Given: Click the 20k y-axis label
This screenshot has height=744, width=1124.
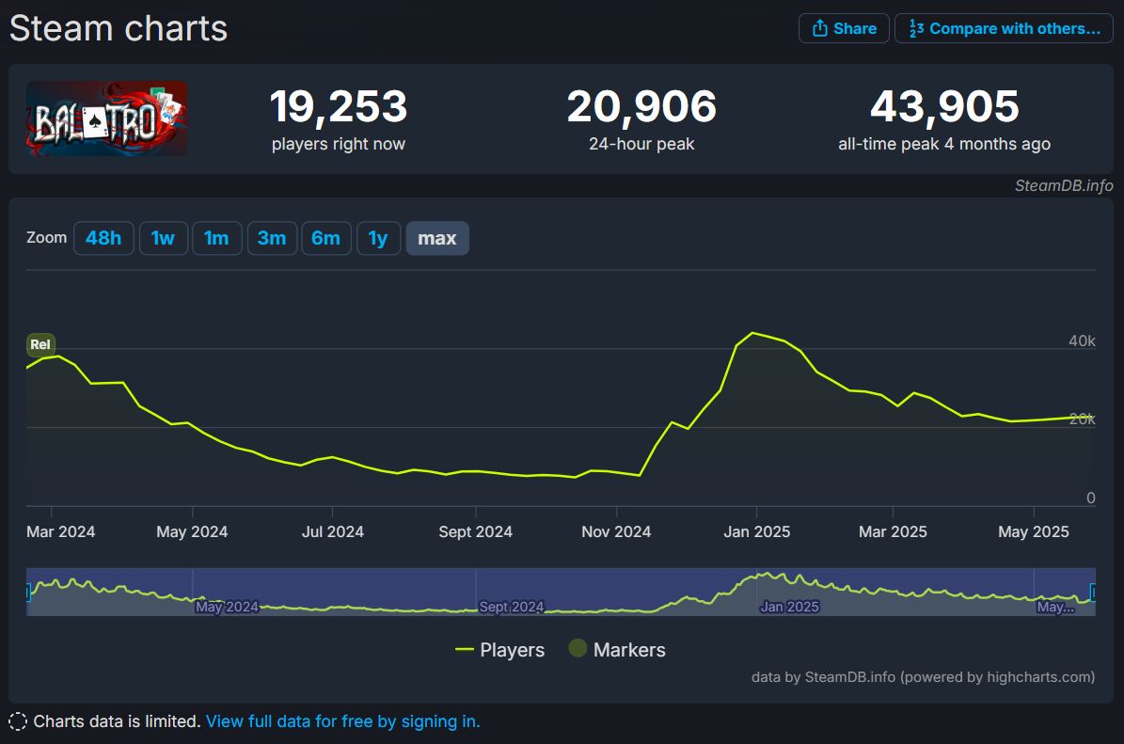Looking at the screenshot, I should 1082,419.
